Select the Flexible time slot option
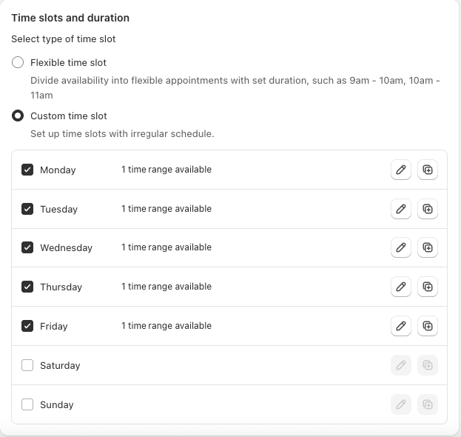 [18, 63]
